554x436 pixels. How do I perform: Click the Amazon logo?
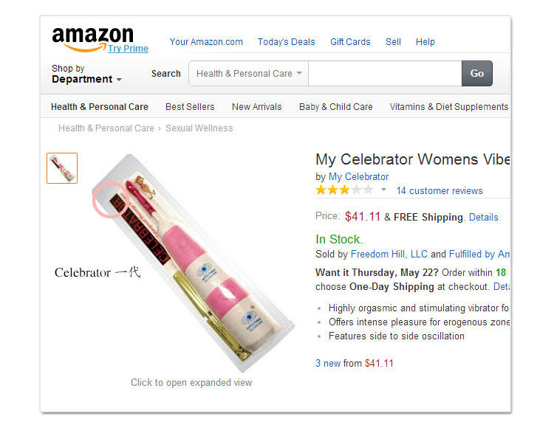92,38
